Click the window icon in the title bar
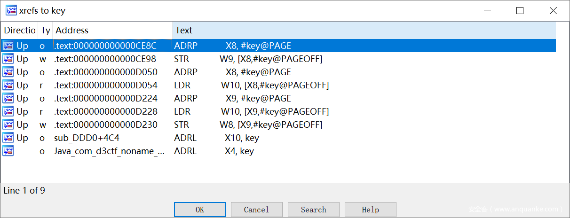The image size is (570, 218). [11, 10]
